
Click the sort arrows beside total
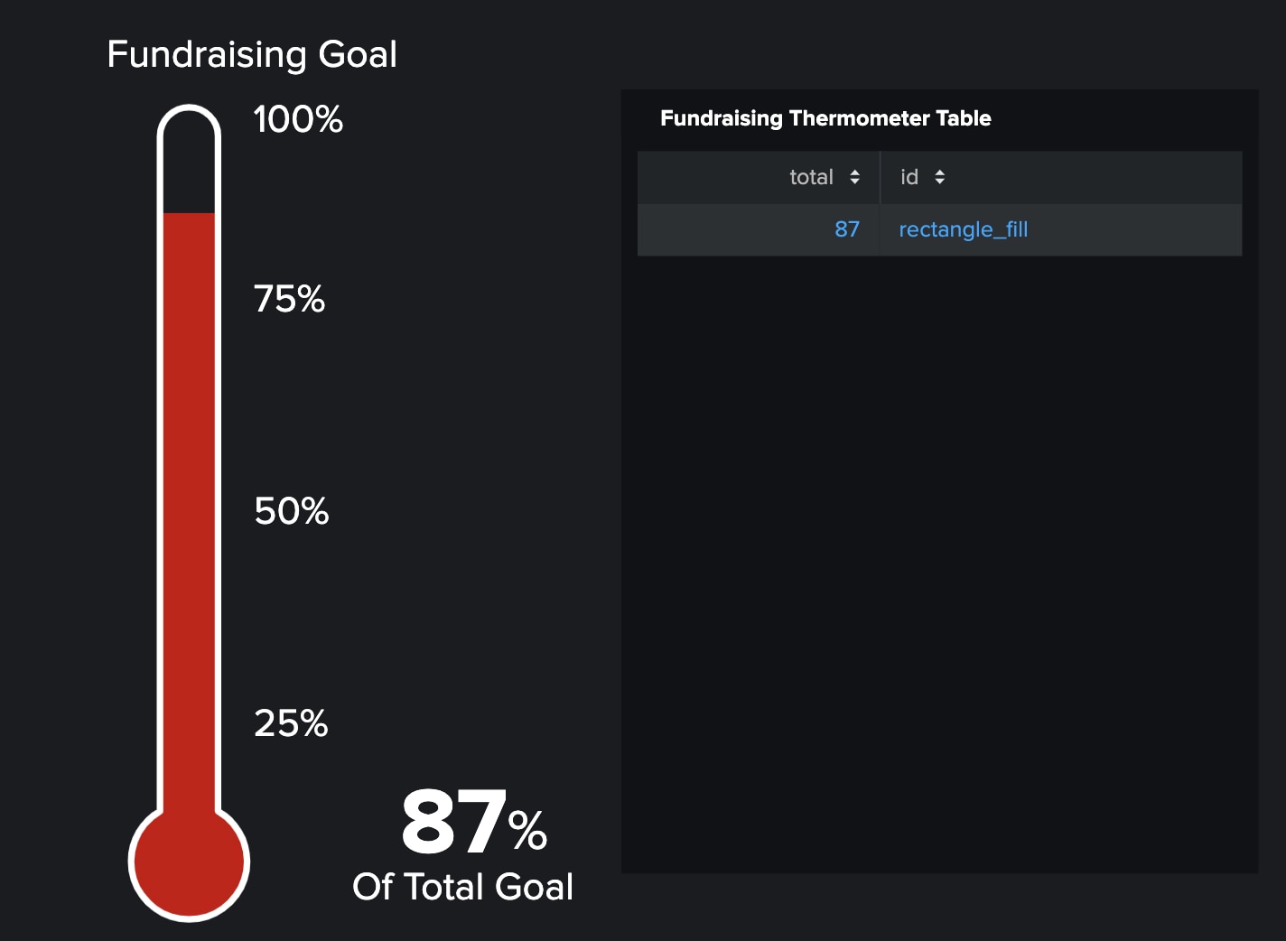click(854, 177)
